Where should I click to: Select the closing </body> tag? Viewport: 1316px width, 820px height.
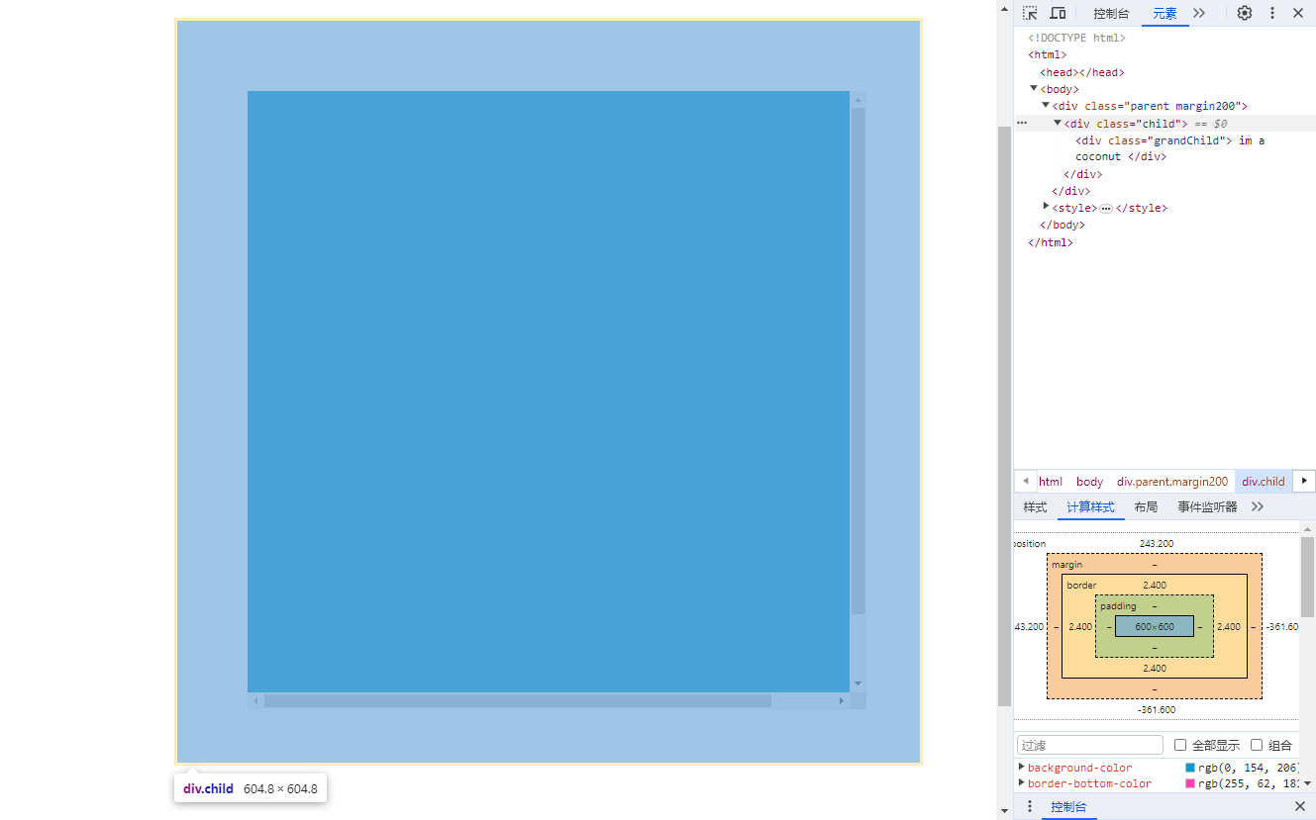coord(1063,225)
